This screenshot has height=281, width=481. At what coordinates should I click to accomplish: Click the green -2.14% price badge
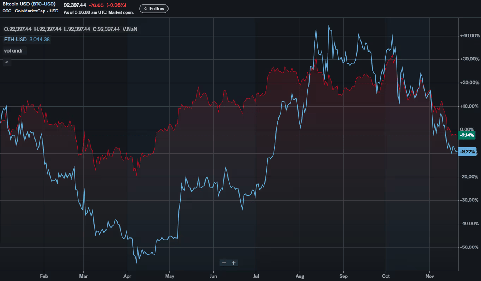click(x=467, y=135)
